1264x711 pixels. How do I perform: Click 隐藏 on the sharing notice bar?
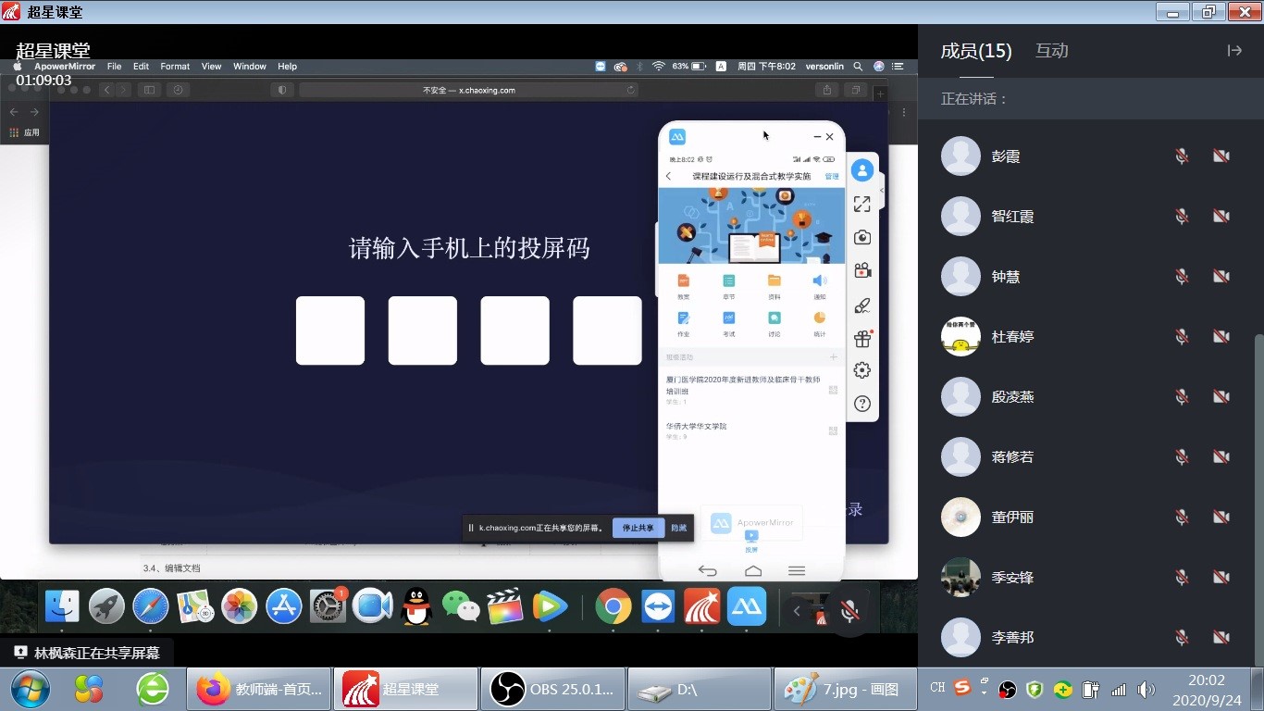[x=679, y=528]
